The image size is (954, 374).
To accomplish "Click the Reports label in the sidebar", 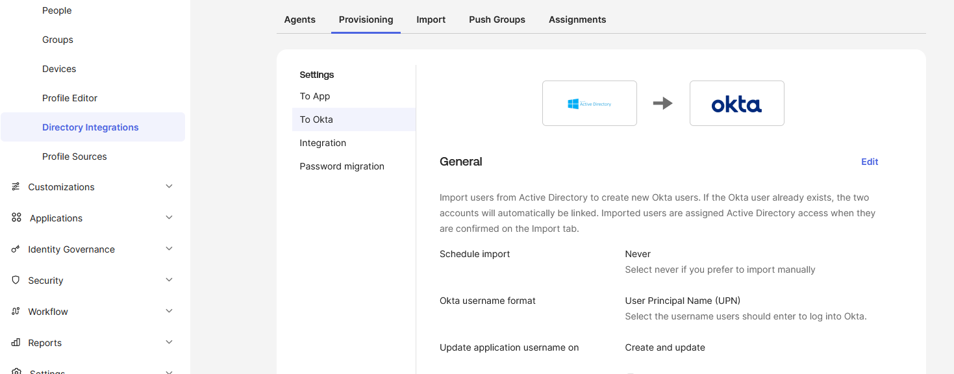I will coord(45,343).
